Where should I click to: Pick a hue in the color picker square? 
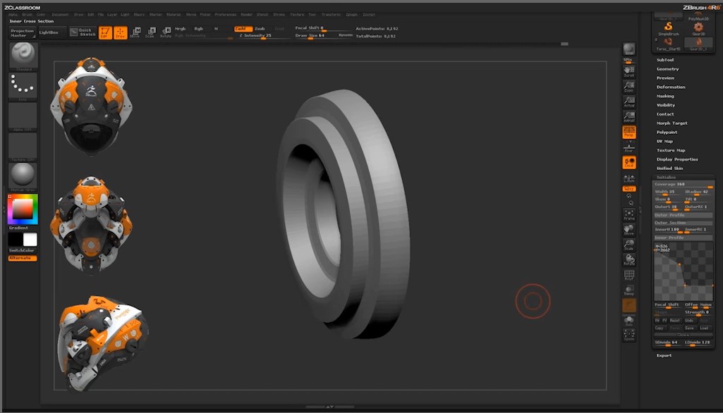(23, 209)
